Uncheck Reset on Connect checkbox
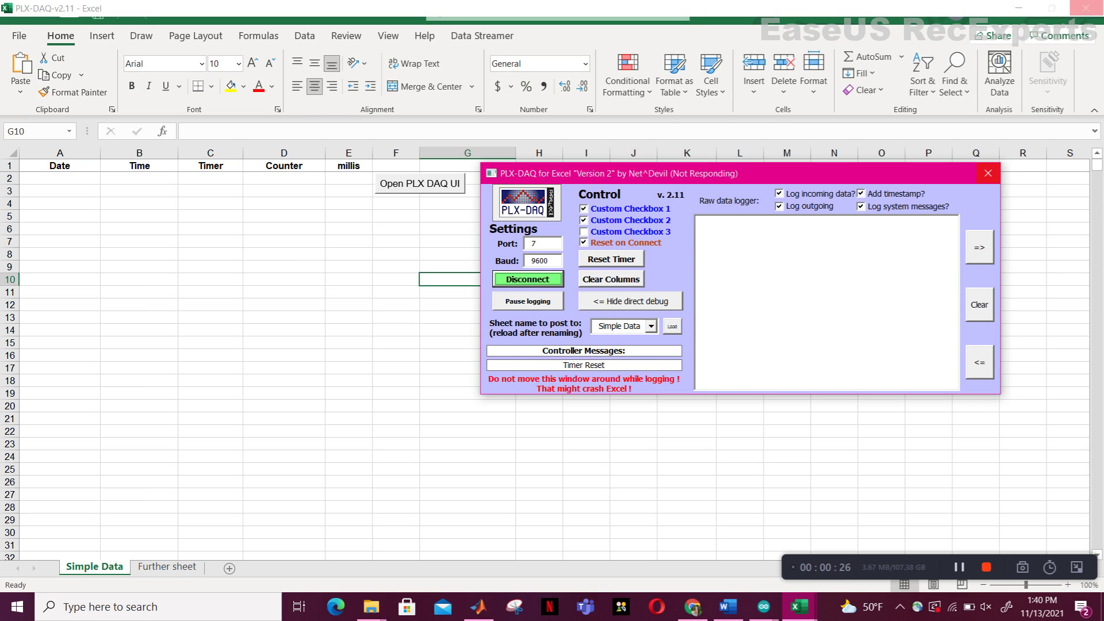 point(584,243)
